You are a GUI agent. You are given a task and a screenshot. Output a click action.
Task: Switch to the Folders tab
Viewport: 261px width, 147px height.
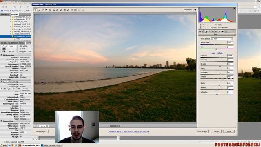(15, 14)
